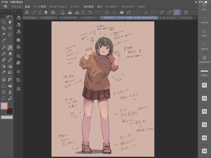Open the Tool Property palette icon
Screen dimensions: 211x158
tap(18, 24)
